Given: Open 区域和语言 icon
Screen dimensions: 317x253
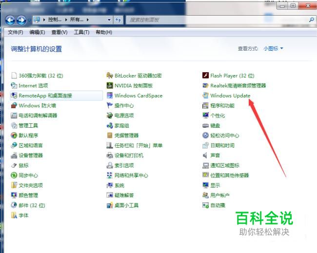Looking at the screenshot, I should coord(14,145).
